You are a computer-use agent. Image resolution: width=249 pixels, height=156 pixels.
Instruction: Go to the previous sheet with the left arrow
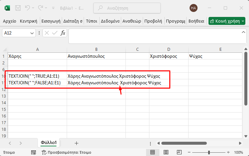coord(10,143)
